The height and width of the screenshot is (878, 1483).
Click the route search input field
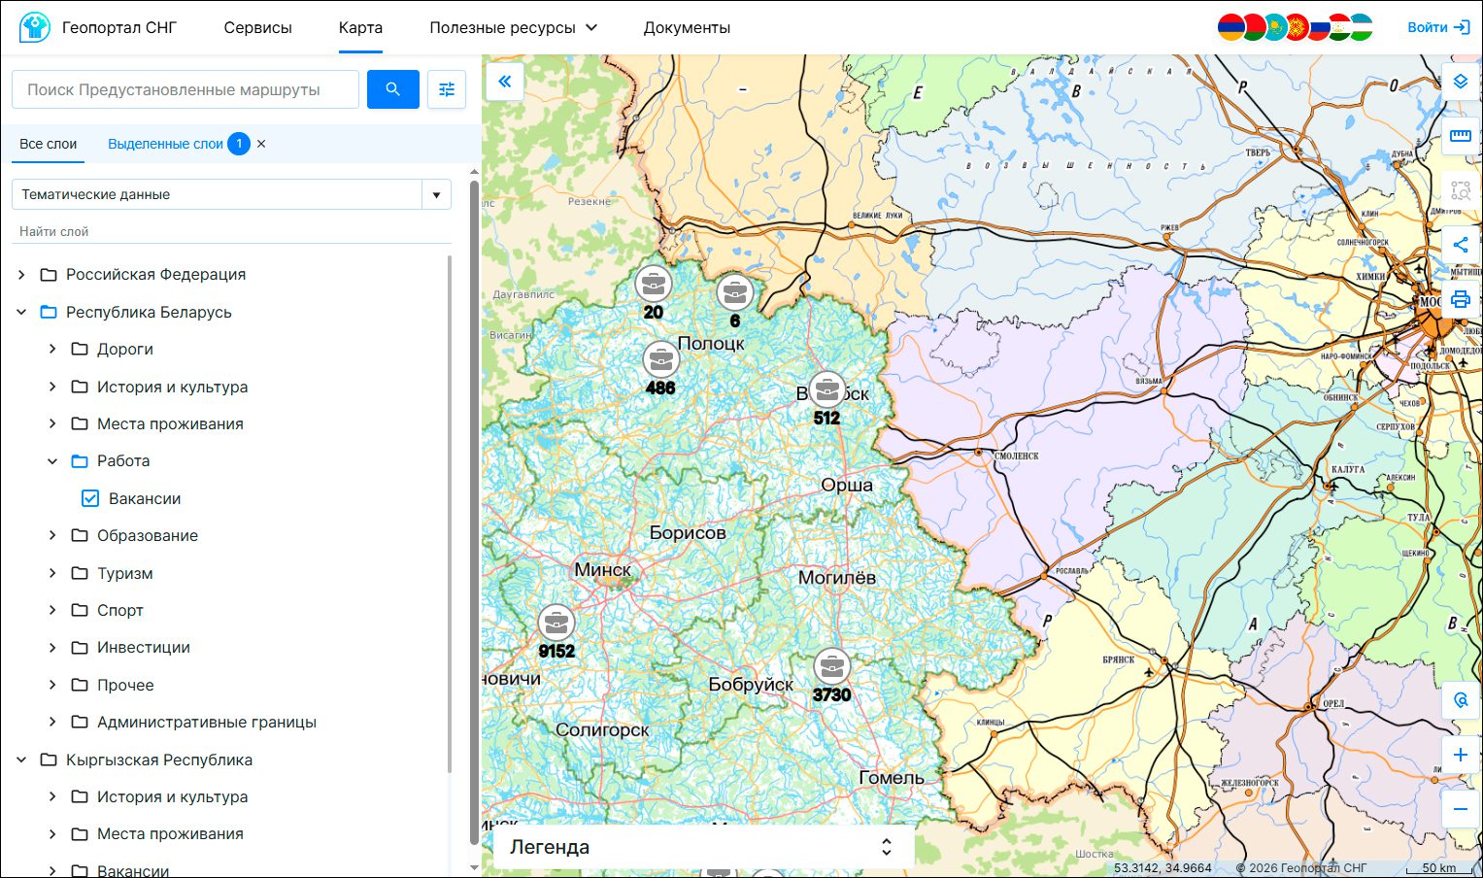pos(185,89)
